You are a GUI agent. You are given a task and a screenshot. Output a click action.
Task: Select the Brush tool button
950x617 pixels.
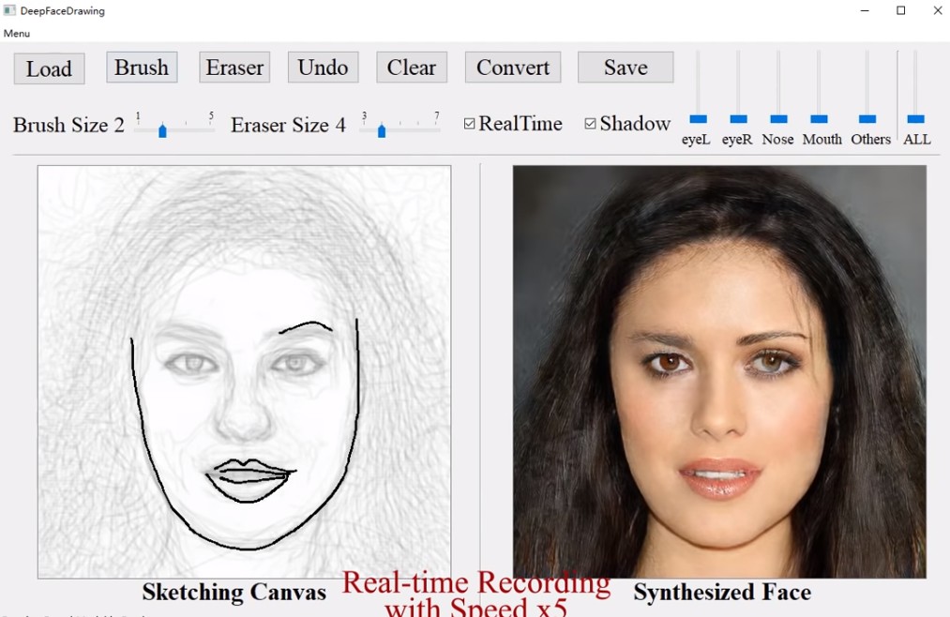[142, 68]
